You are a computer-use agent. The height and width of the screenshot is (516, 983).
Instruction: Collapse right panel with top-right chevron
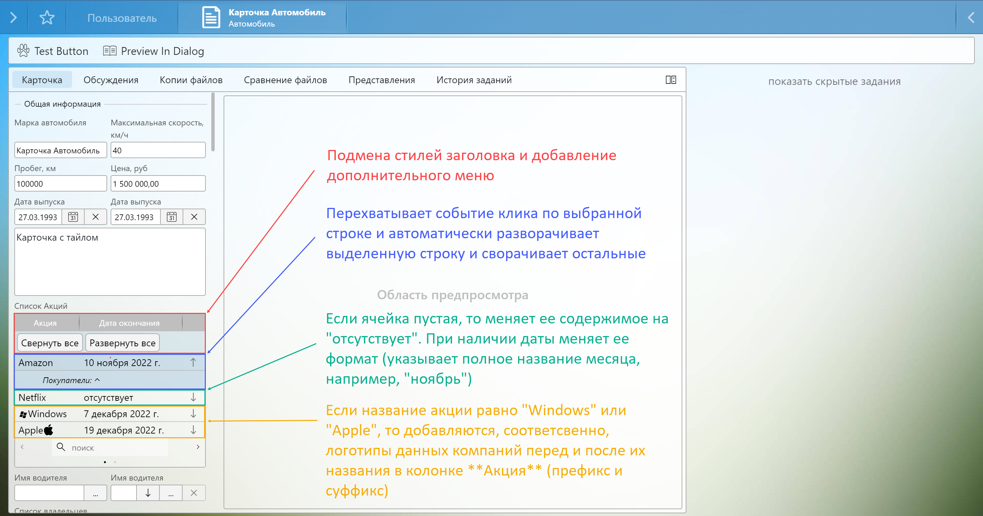tap(971, 17)
